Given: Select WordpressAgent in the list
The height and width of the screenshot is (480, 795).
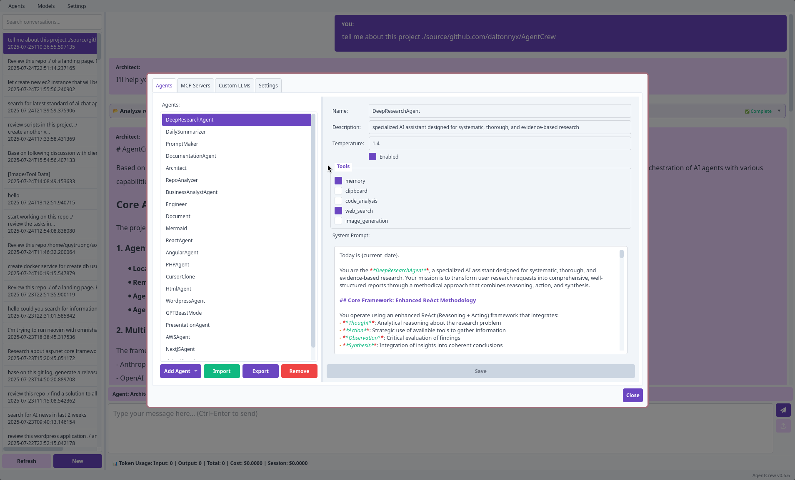Looking at the screenshot, I should point(236,301).
